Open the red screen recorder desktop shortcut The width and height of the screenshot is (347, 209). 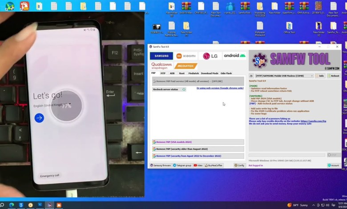coord(24,6)
